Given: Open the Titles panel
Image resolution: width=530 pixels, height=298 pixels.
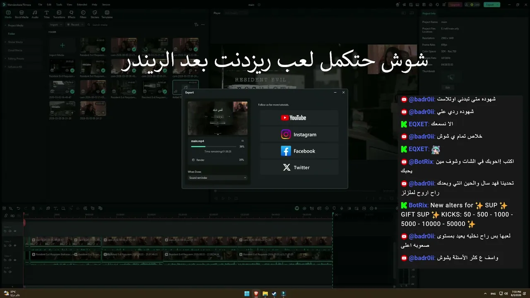Looking at the screenshot, I should 46,14.
